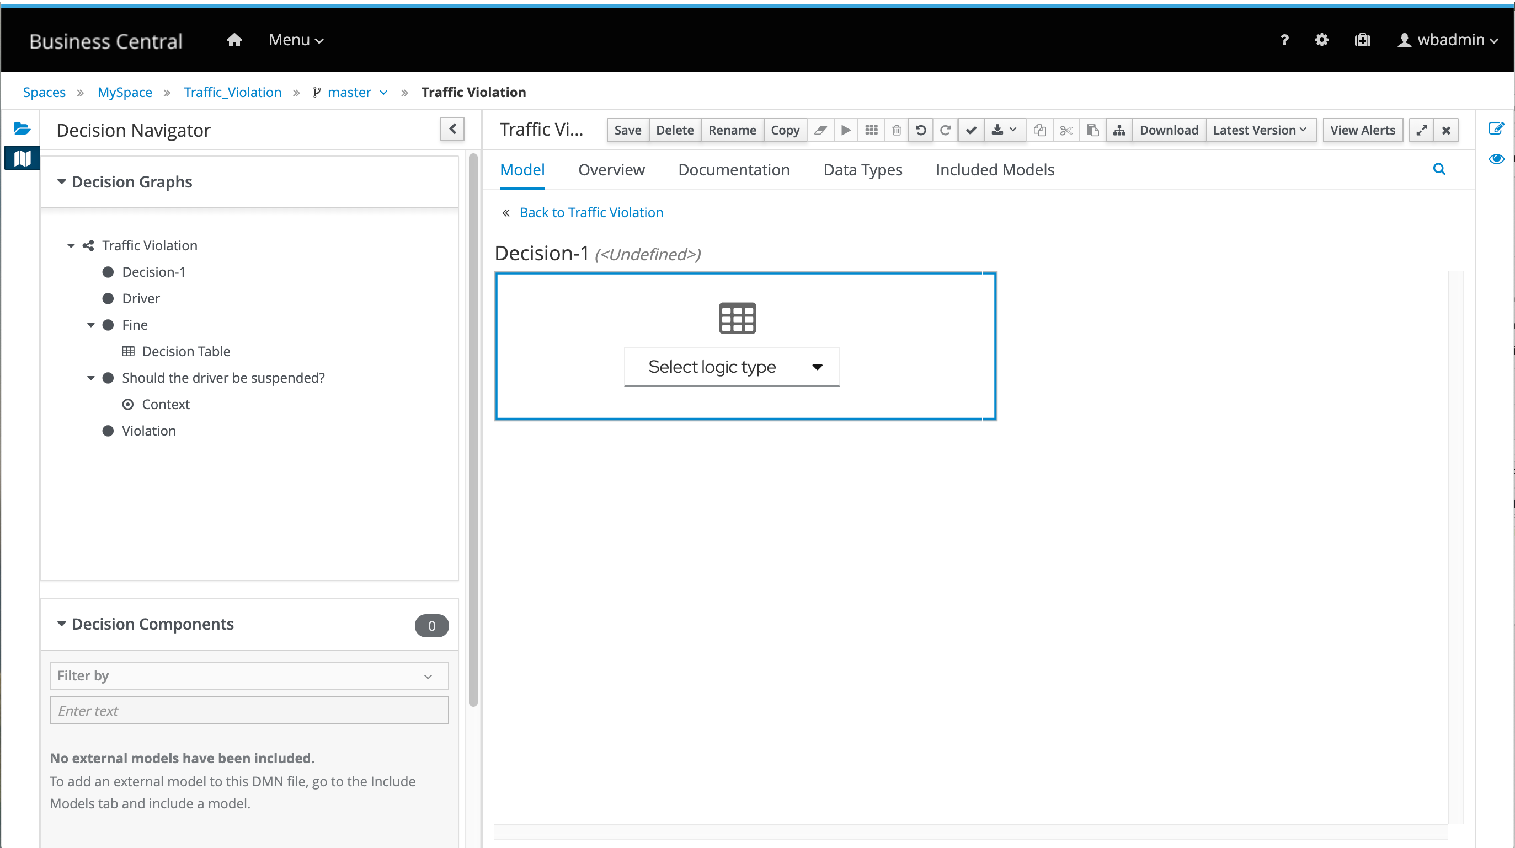
Task: Toggle the preview eye icon
Action: click(x=1496, y=159)
